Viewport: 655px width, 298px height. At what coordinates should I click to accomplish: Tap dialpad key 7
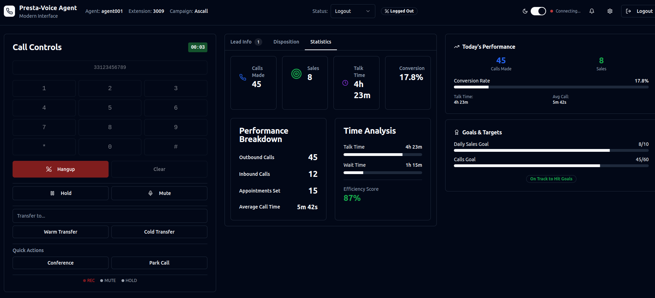[44, 127]
